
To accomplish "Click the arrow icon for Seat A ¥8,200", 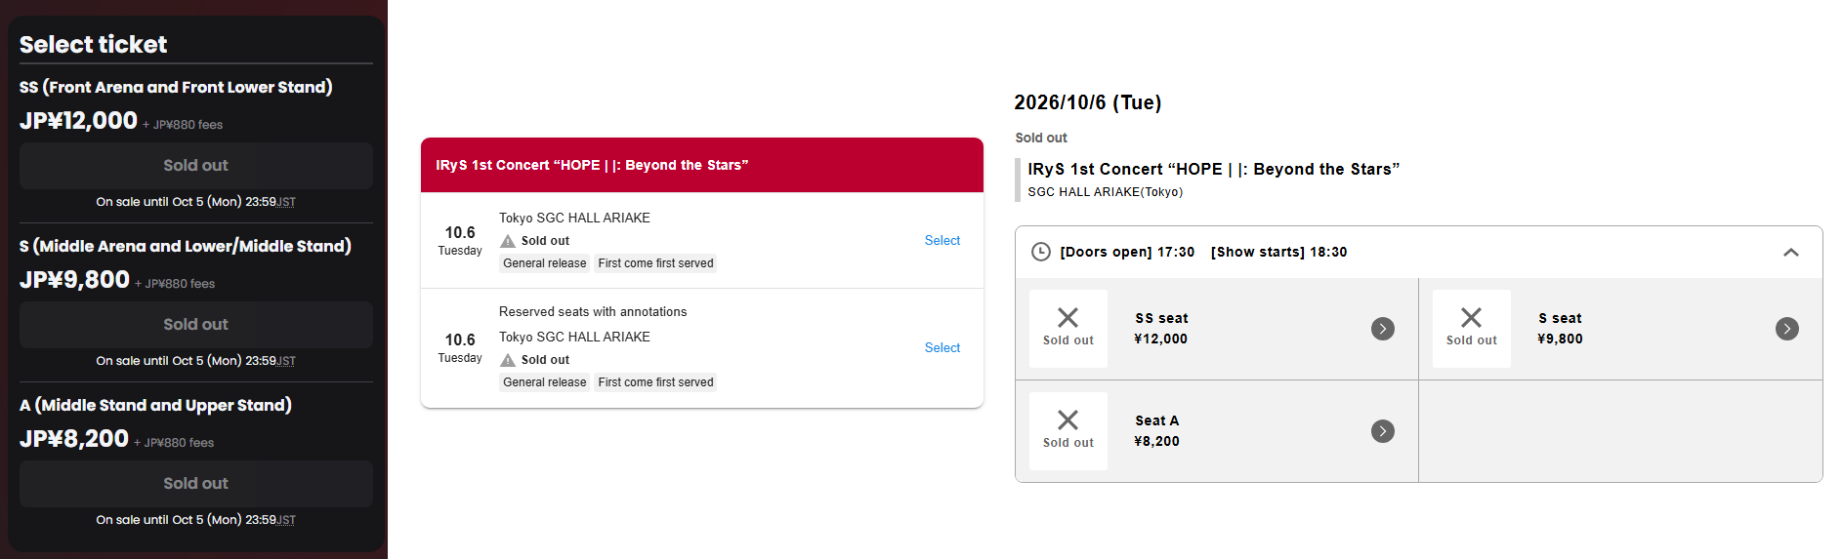I will click(x=1382, y=431).
